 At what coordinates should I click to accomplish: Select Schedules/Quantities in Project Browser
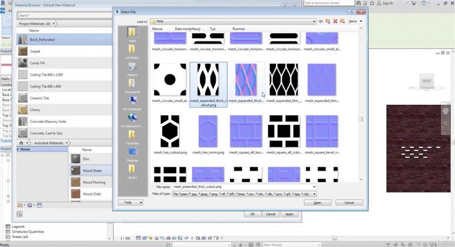28,232
